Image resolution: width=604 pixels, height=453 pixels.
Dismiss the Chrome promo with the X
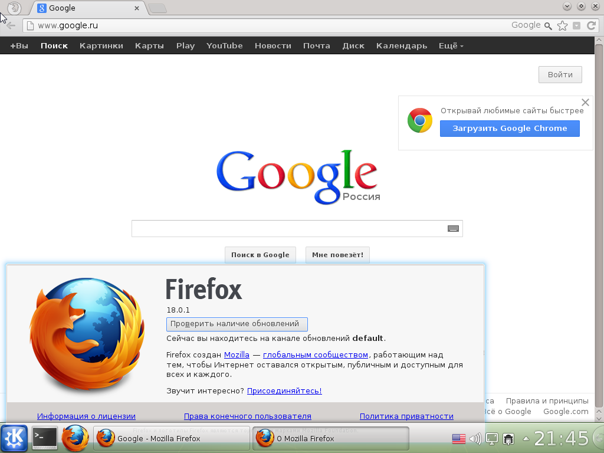[x=585, y=103]
